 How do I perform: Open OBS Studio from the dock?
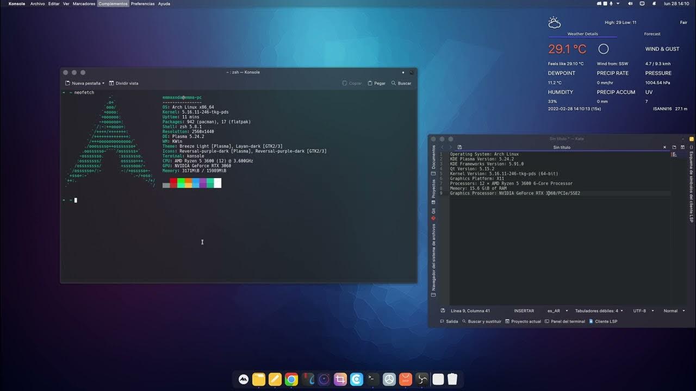point(422,379)
